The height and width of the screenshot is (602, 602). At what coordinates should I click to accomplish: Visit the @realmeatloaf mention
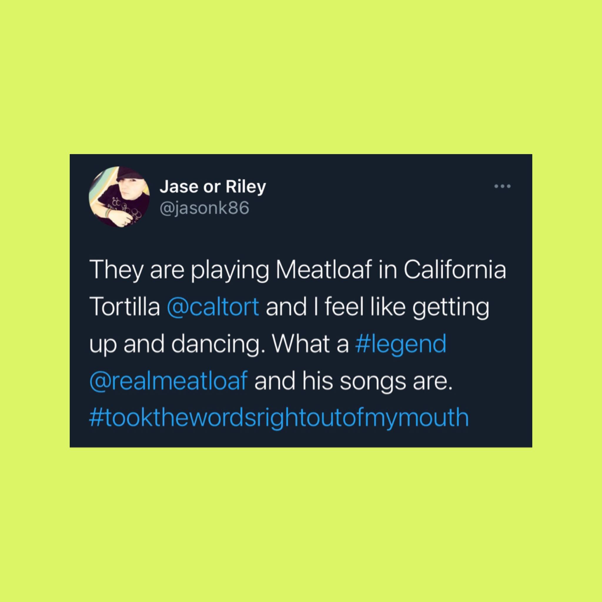[168, 381]
